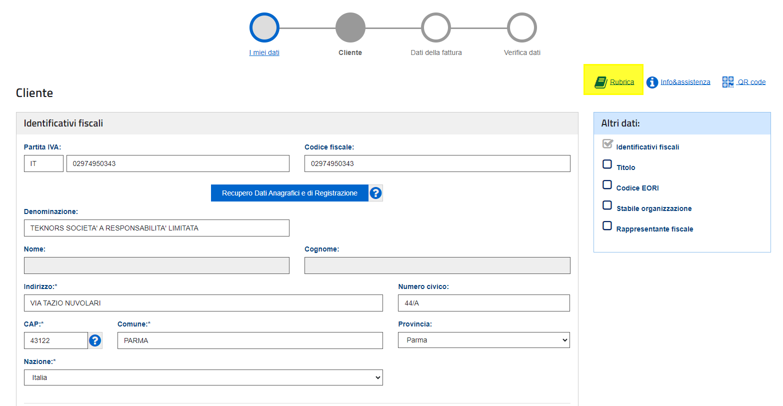Check the Rappresentante fiscale option
Screen dimensions: 783x406
(607, 225)
